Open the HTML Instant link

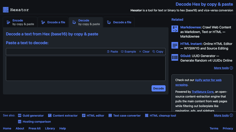(x=191, y=44)
